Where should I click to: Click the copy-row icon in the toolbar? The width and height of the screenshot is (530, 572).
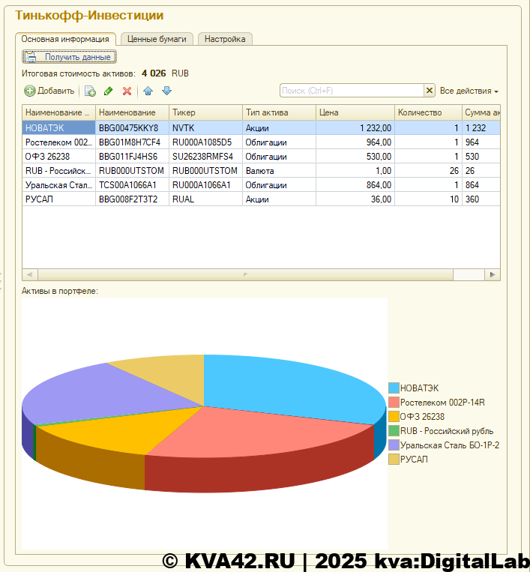(90, 91)
